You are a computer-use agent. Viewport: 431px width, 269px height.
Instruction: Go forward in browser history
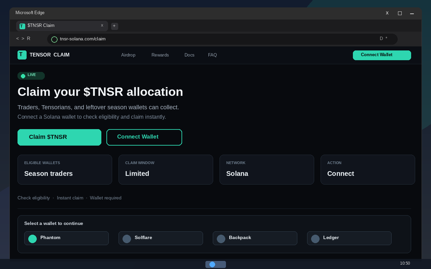[23, 39]
